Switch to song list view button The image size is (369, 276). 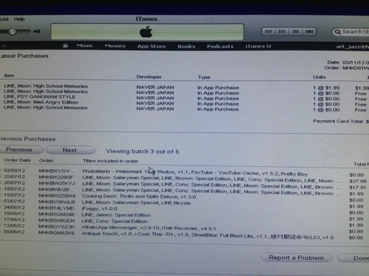point(269,31)
